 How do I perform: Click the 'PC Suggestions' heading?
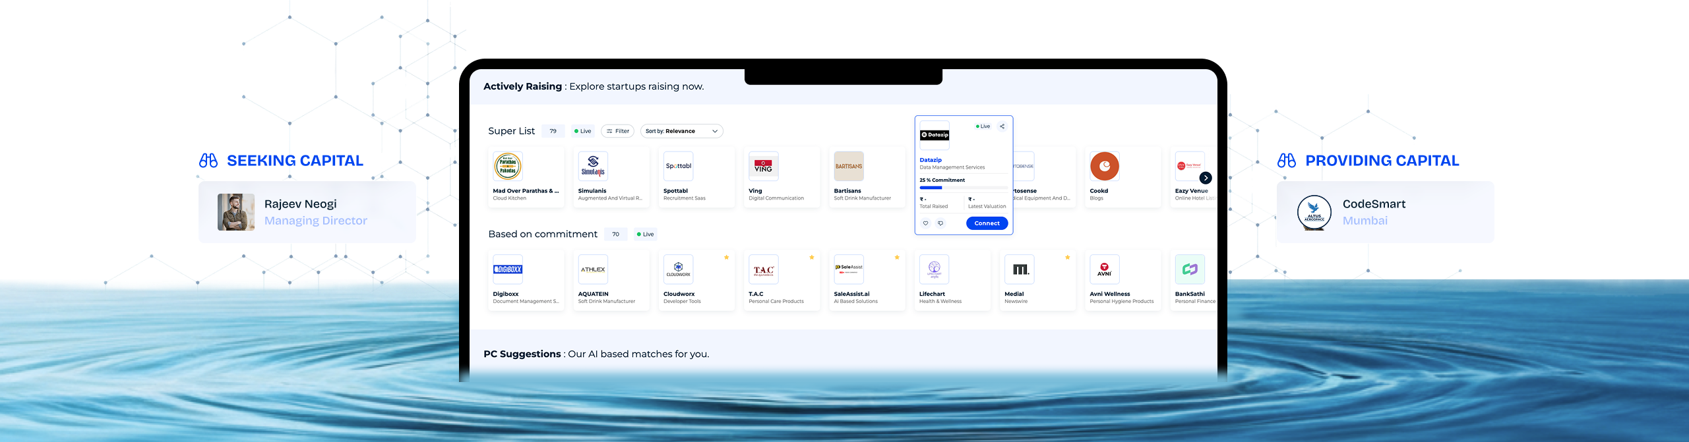pos(522,354)
